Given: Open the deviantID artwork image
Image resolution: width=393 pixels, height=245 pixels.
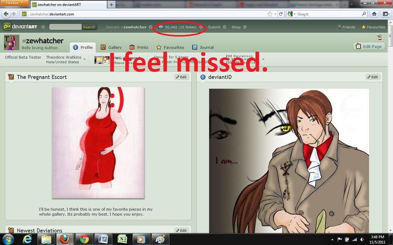Looking at the screenshot, I should pos(289,161).
